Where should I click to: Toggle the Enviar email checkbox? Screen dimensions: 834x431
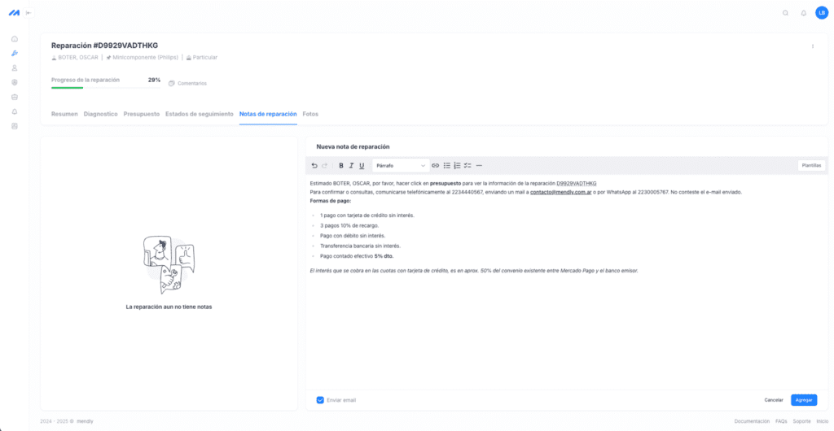tap(320, 400)
